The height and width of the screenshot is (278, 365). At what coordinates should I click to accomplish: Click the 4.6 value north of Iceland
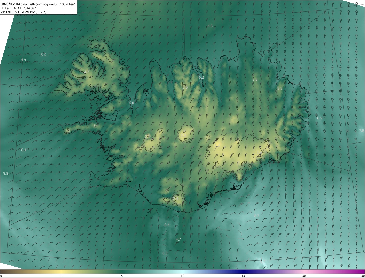pyautogui.click(x=210, y=26)
